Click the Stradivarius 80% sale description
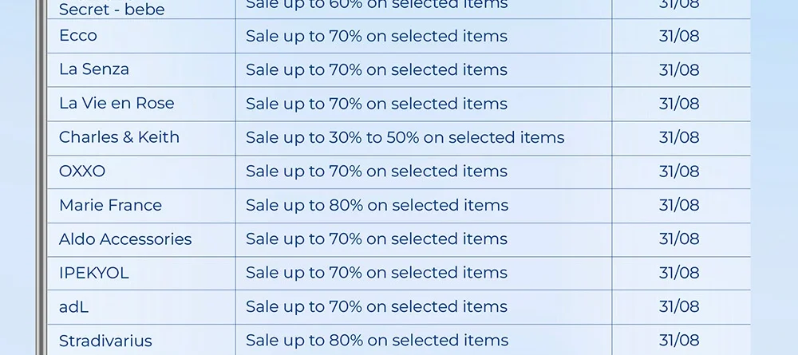Image resolution: width=798 pixels, height=355 pixels. click(377, 341)
